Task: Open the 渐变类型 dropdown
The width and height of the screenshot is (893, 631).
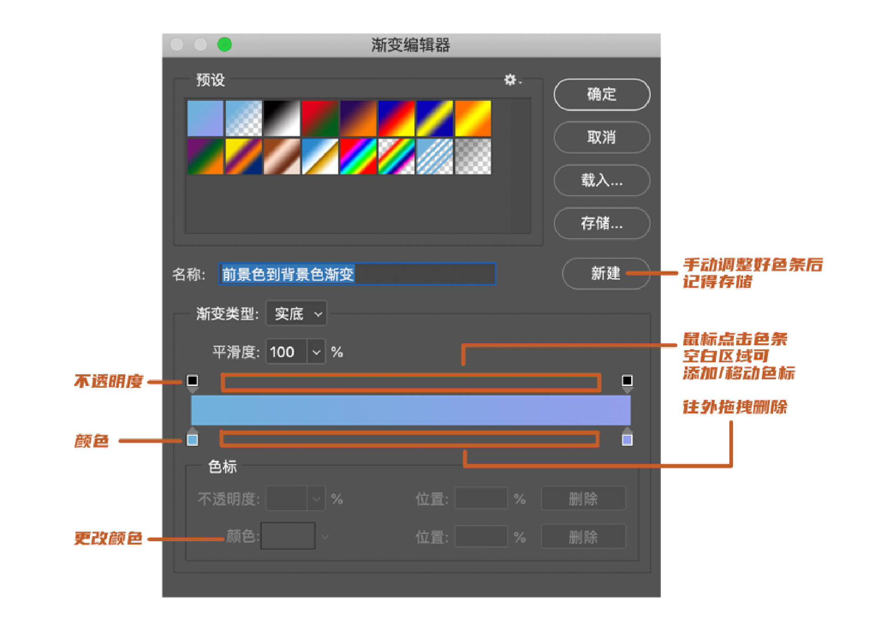Action: tap(296, 314)
